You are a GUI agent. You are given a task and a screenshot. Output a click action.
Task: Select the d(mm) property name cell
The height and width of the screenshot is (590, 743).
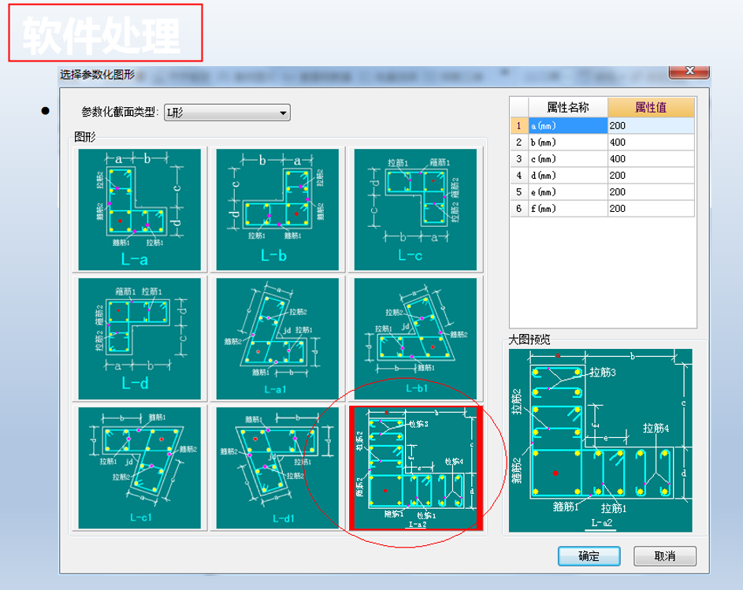tap(567, 176)
